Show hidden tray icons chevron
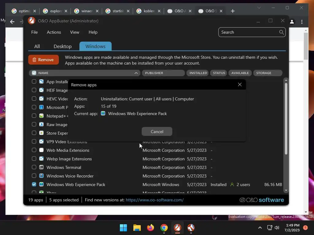This screenshot has height=235, width=314. click(260, 228)
